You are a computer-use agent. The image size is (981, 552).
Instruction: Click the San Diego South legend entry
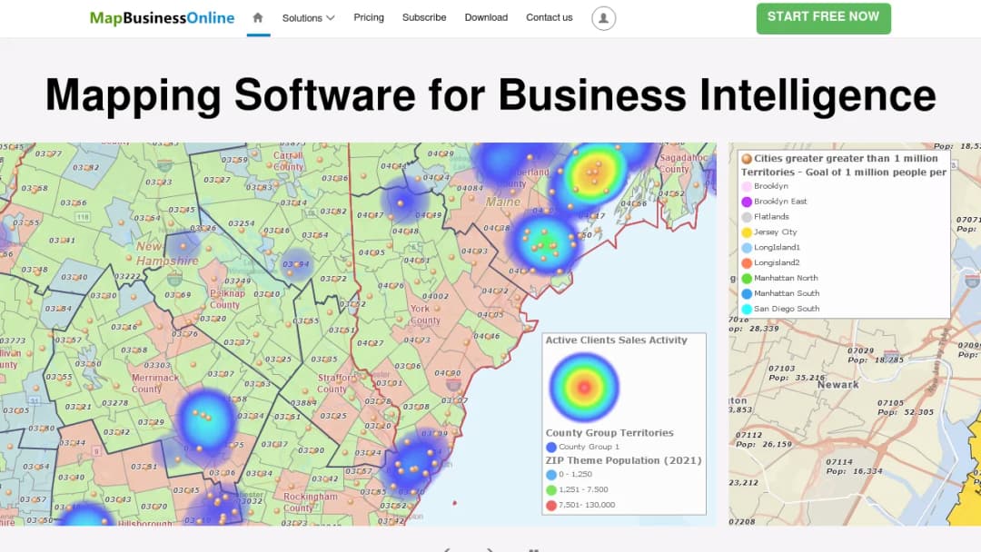pos(780,309)
